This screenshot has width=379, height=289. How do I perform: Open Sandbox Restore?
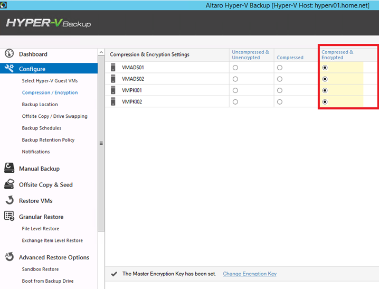(40, 269)
